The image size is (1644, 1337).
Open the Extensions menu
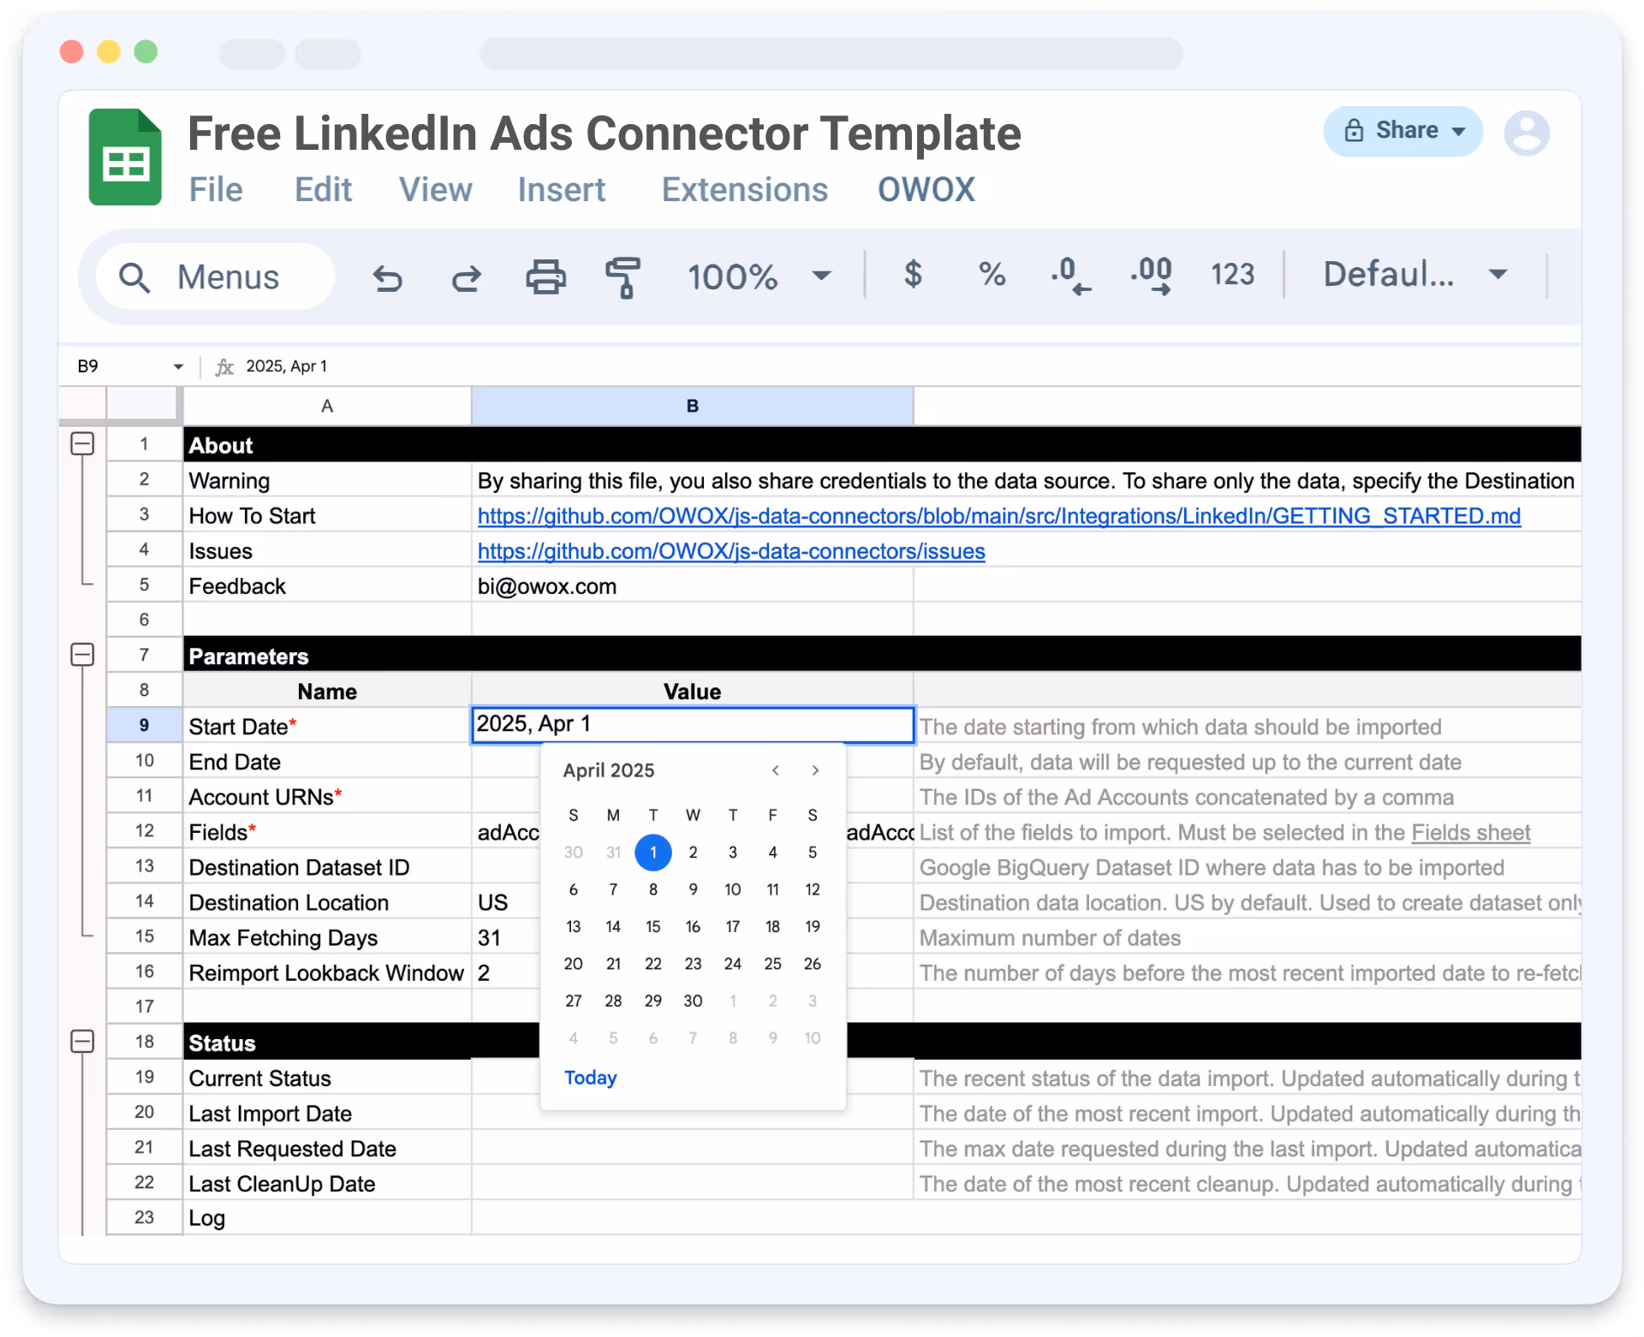coord(744,189)
